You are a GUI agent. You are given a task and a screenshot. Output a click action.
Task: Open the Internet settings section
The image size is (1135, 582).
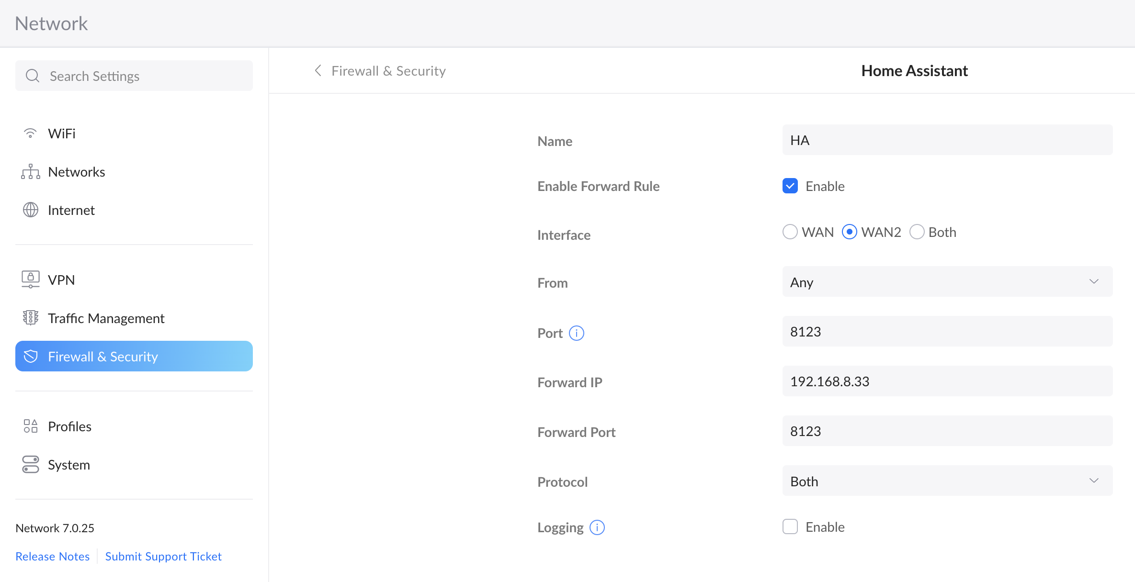pyautogui.click(x=134, y=210)
